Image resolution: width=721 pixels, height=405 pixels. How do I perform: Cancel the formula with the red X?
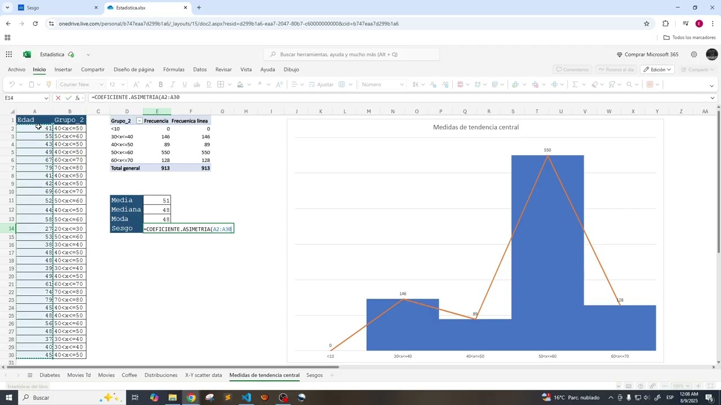pos(57,98)
